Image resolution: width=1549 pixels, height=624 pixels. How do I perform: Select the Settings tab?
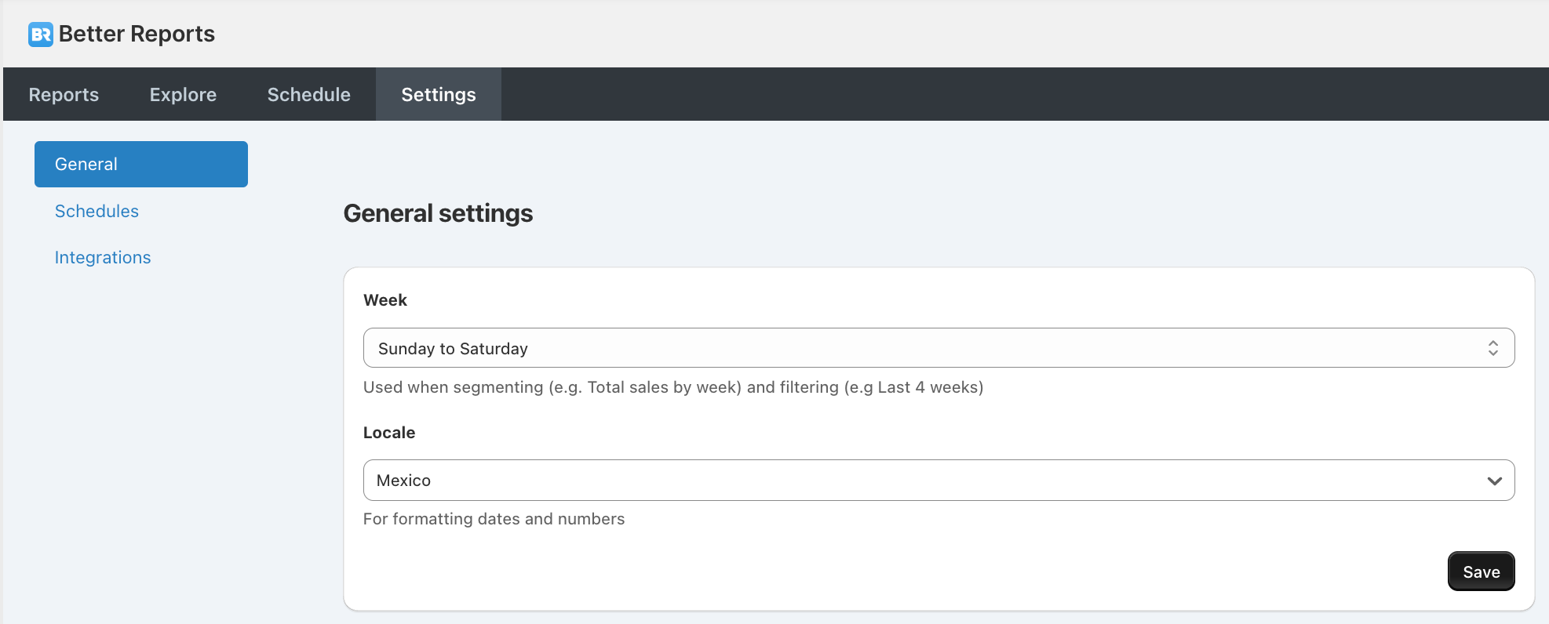point(438,95)
